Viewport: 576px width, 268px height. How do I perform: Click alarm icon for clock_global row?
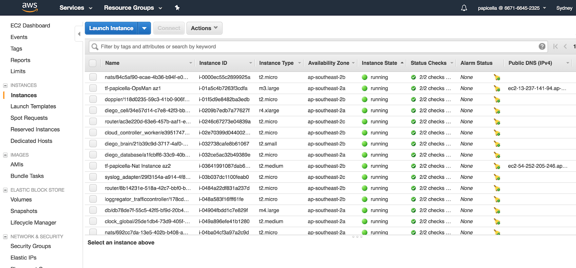point(497,222)
